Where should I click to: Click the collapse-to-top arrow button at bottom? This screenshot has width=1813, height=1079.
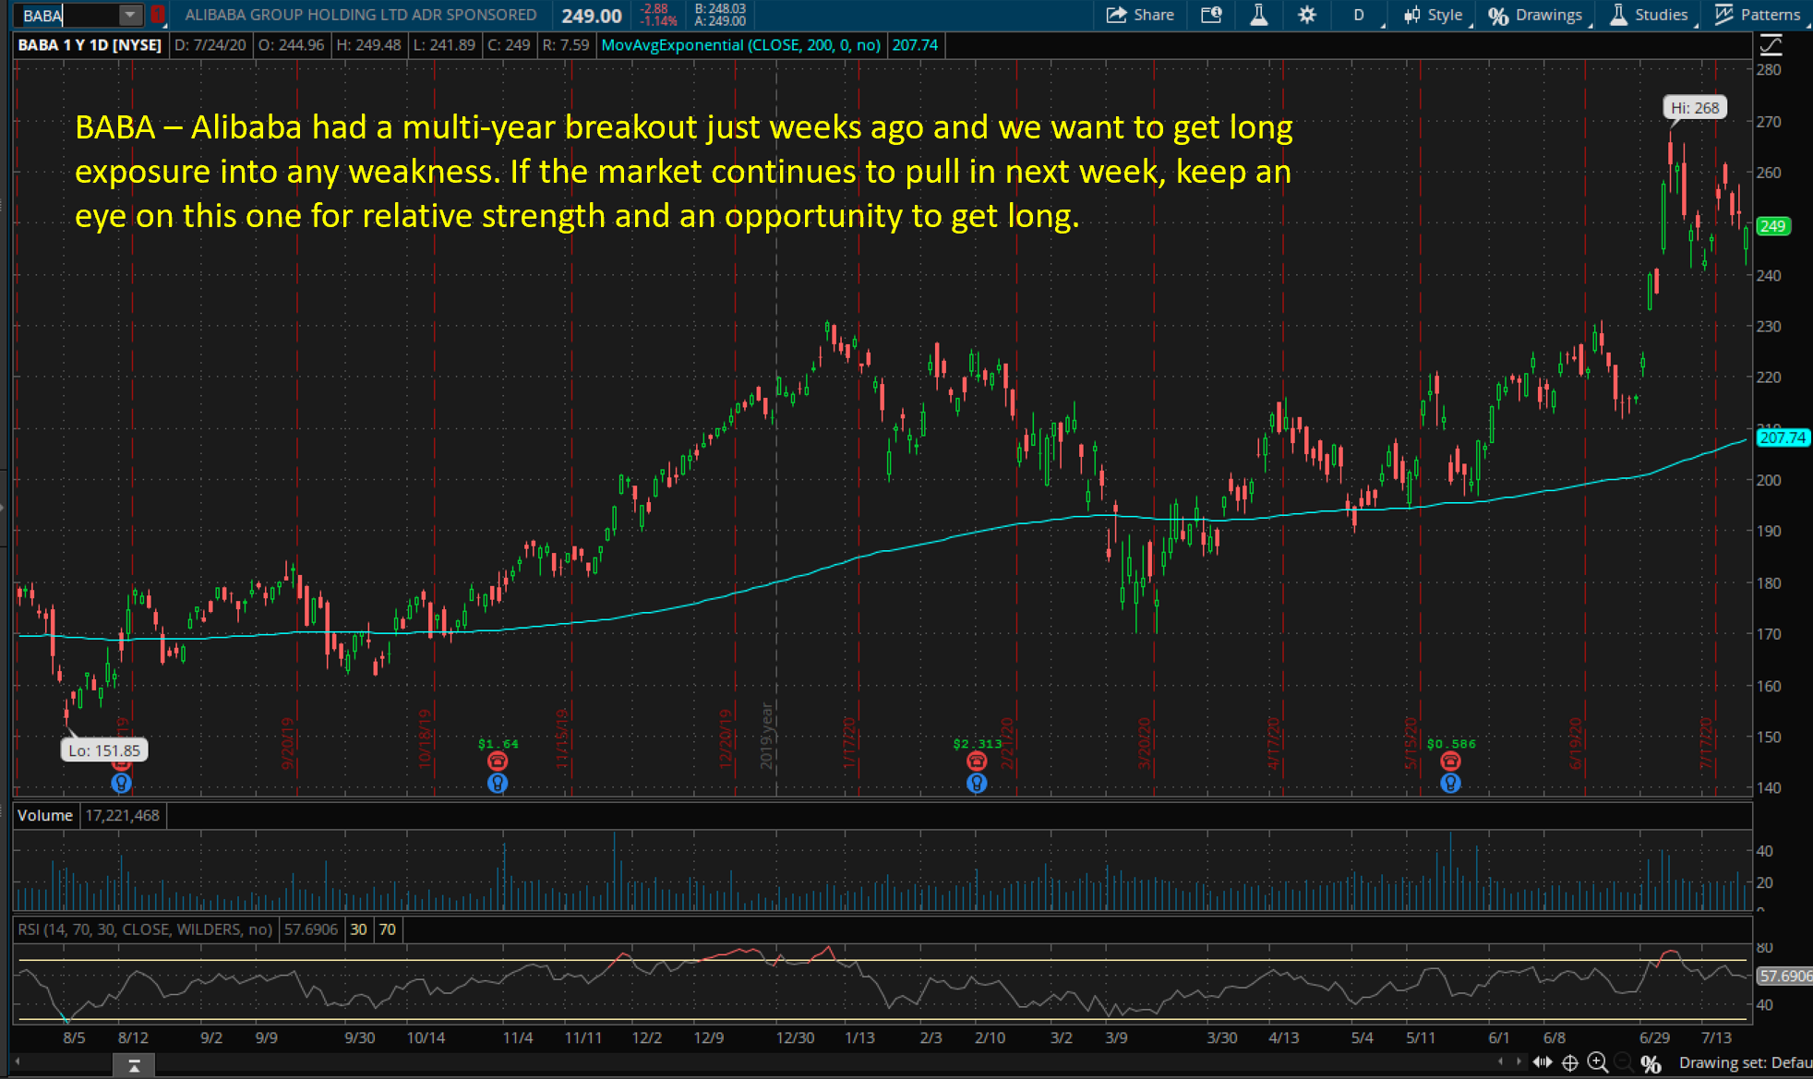135,1065
